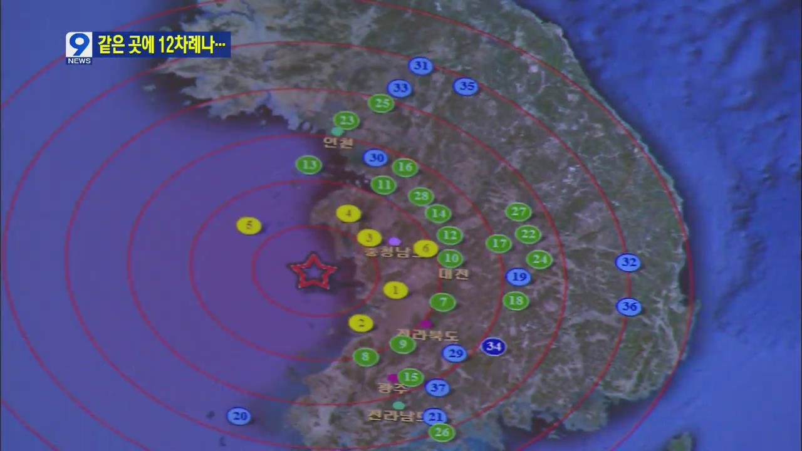The image size is (802, 451).
Task: Click green marker number 27
Action: (518, 212)
